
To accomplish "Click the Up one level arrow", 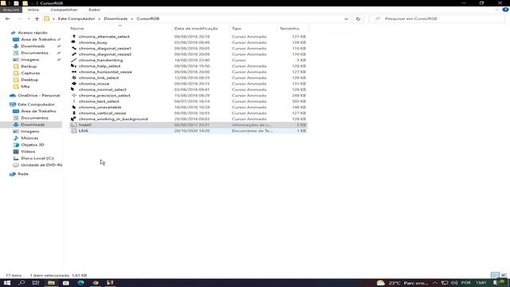I will (37, 19).
